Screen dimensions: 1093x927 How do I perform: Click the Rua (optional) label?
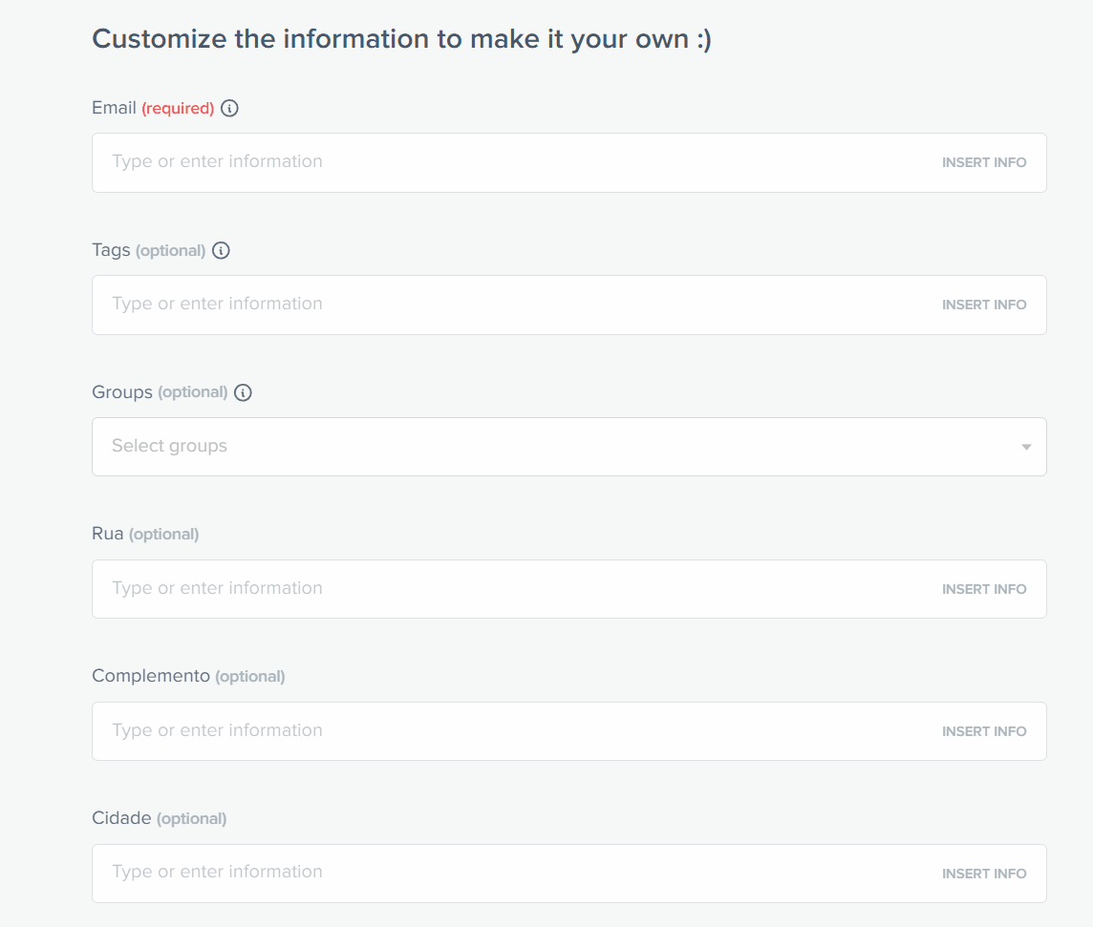pyautogui.click(x=145, y=535)
